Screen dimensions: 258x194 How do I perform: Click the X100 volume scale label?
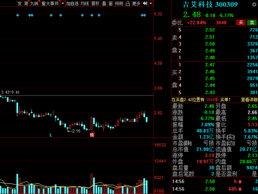pyautogui.click(x=159, y=191)
